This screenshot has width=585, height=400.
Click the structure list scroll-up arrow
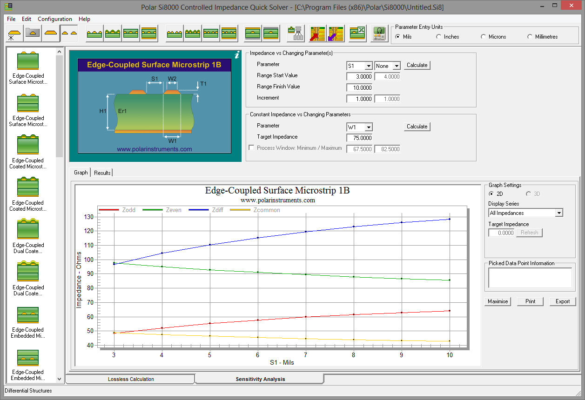click(59, 52)
